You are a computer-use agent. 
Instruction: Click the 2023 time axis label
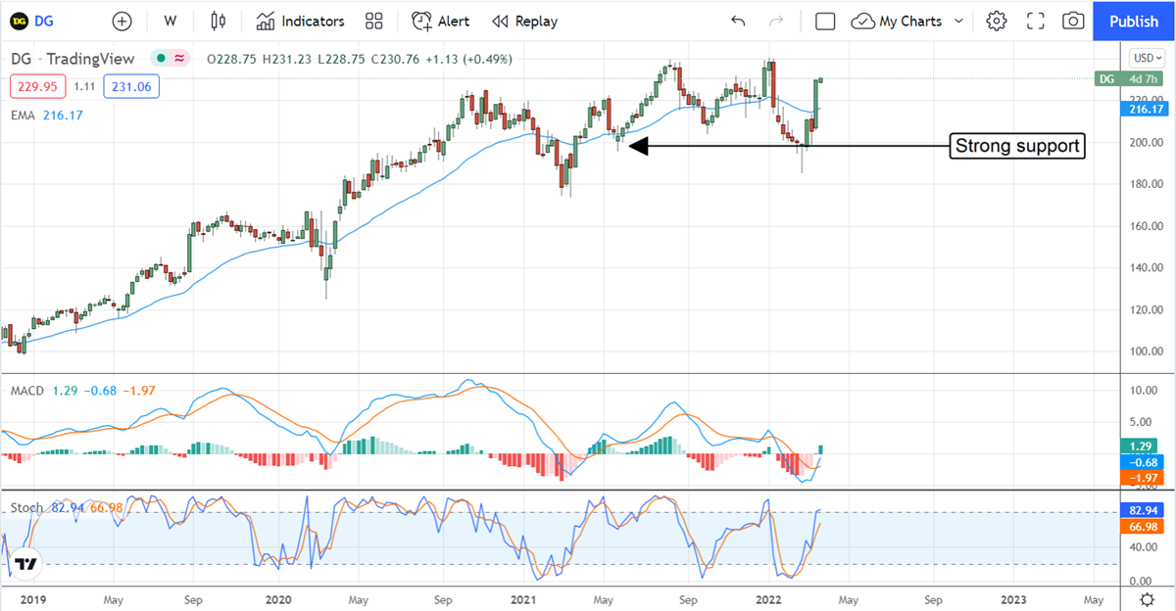pyautogui.click(x=1013, y=598)
